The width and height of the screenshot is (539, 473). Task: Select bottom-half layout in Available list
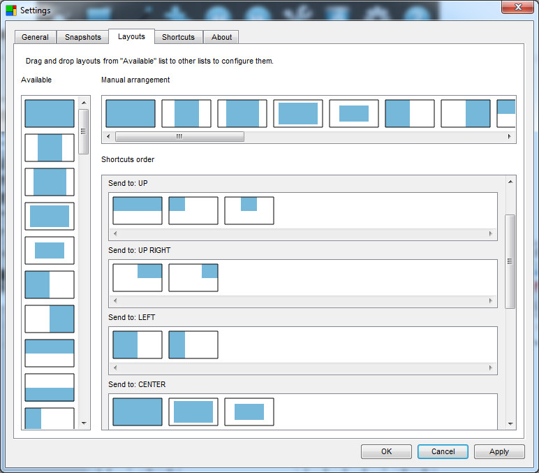50,387
